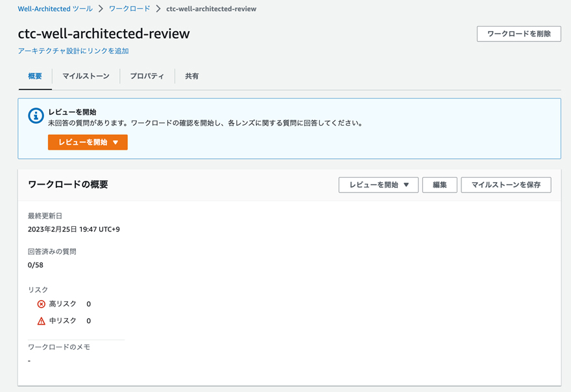Open the Well-Architected ツール breadcrumb link
Viewport: 571px width, 392px height.
55,8
